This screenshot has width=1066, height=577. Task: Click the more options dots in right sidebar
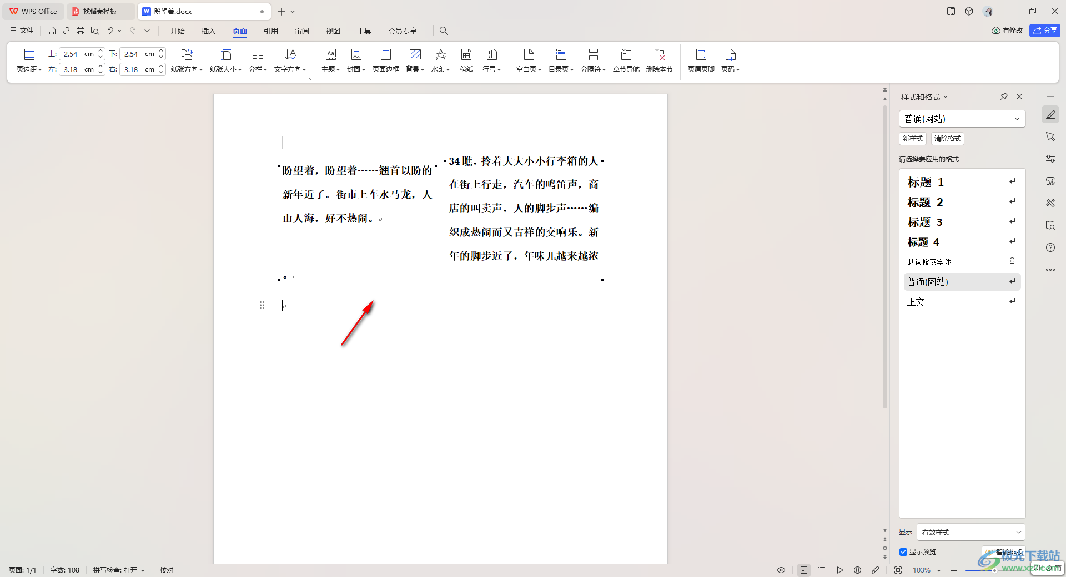coord(1050,270)
